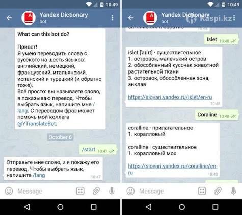Show bot keyboard icon in right chat
The height and width of the screenshot is (215, 242).
click(202, 191)
